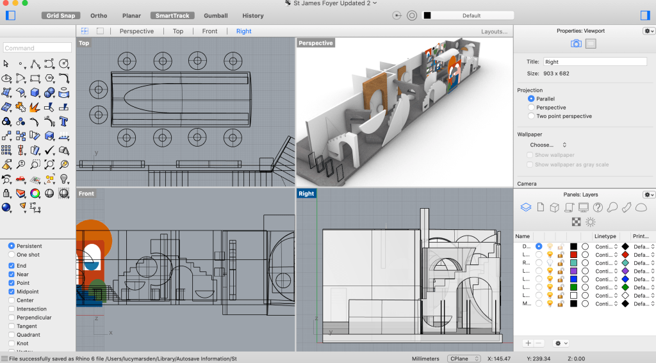Switch to the Front viewport tab

pyautogui.click(x=209, y=31)
